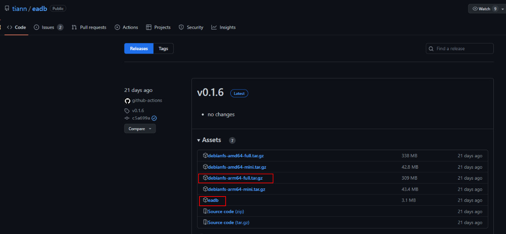The height and width of the screenshot is (234, 506).
Task: Select the Releases toggle button
Action: [x=139, y=48]
